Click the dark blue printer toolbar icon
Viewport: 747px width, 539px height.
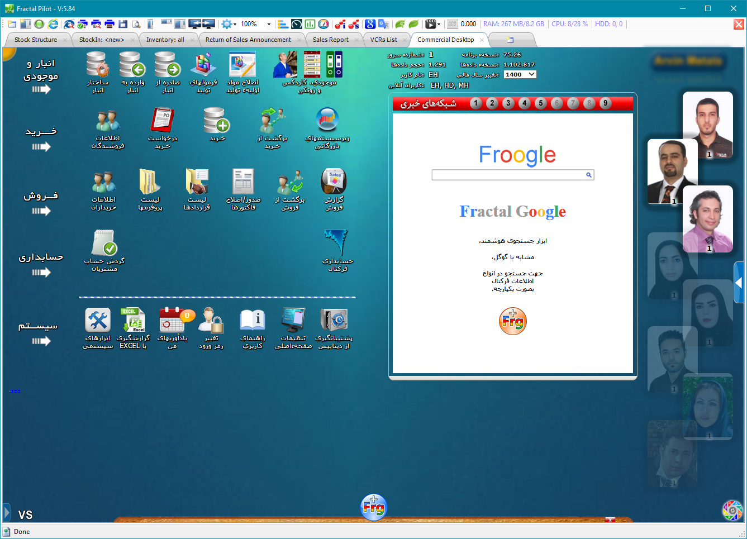pyautogui.click(x=110, y=24)
